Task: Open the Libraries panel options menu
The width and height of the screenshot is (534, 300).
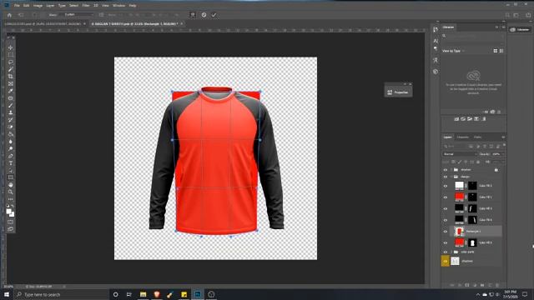Action: [x=503, y=27]
